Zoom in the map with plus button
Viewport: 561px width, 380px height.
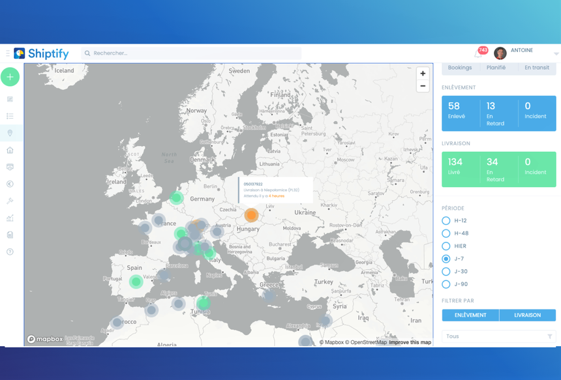pyautogui.click(x=423, y=73)
